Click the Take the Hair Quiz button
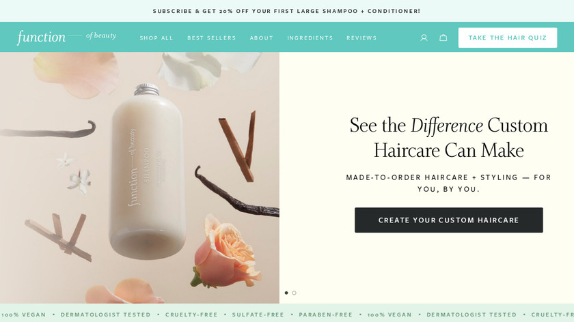Image resolution: width=574 pixels, height=322 pixels. [x=508, y=38]
